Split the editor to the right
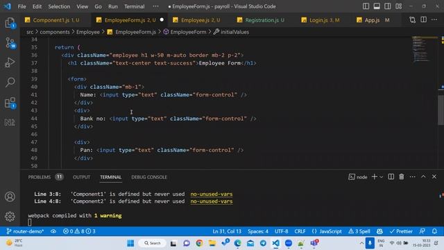This screenshot has width=444, height=250. [x=423, y=20]
